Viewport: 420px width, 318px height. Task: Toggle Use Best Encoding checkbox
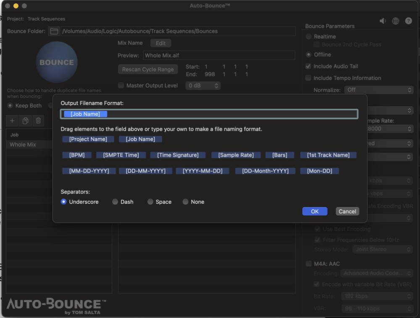tap(317, 229)
